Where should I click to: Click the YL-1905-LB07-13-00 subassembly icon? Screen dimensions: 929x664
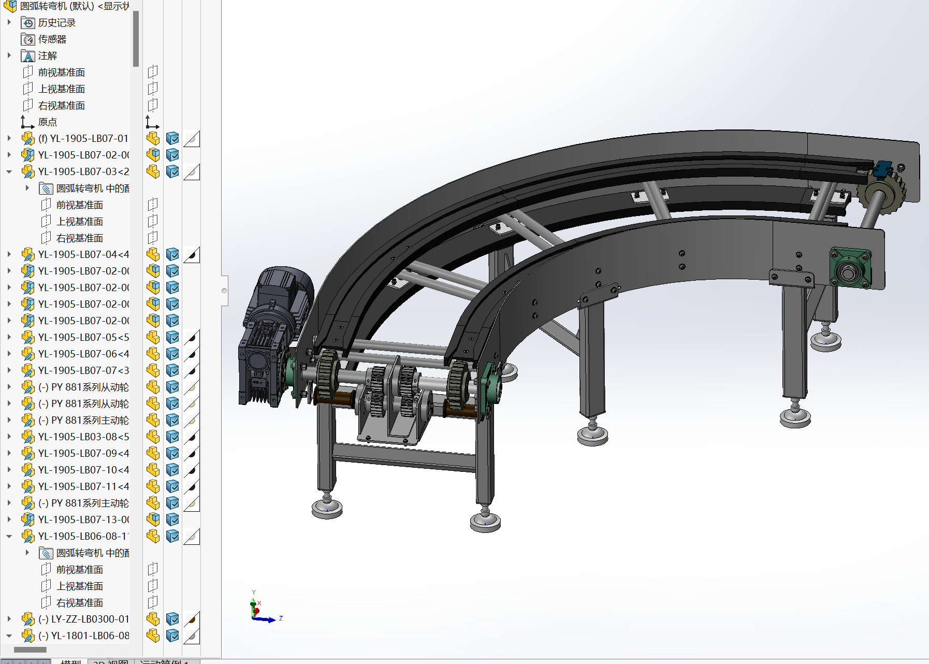tap(28, 519)
